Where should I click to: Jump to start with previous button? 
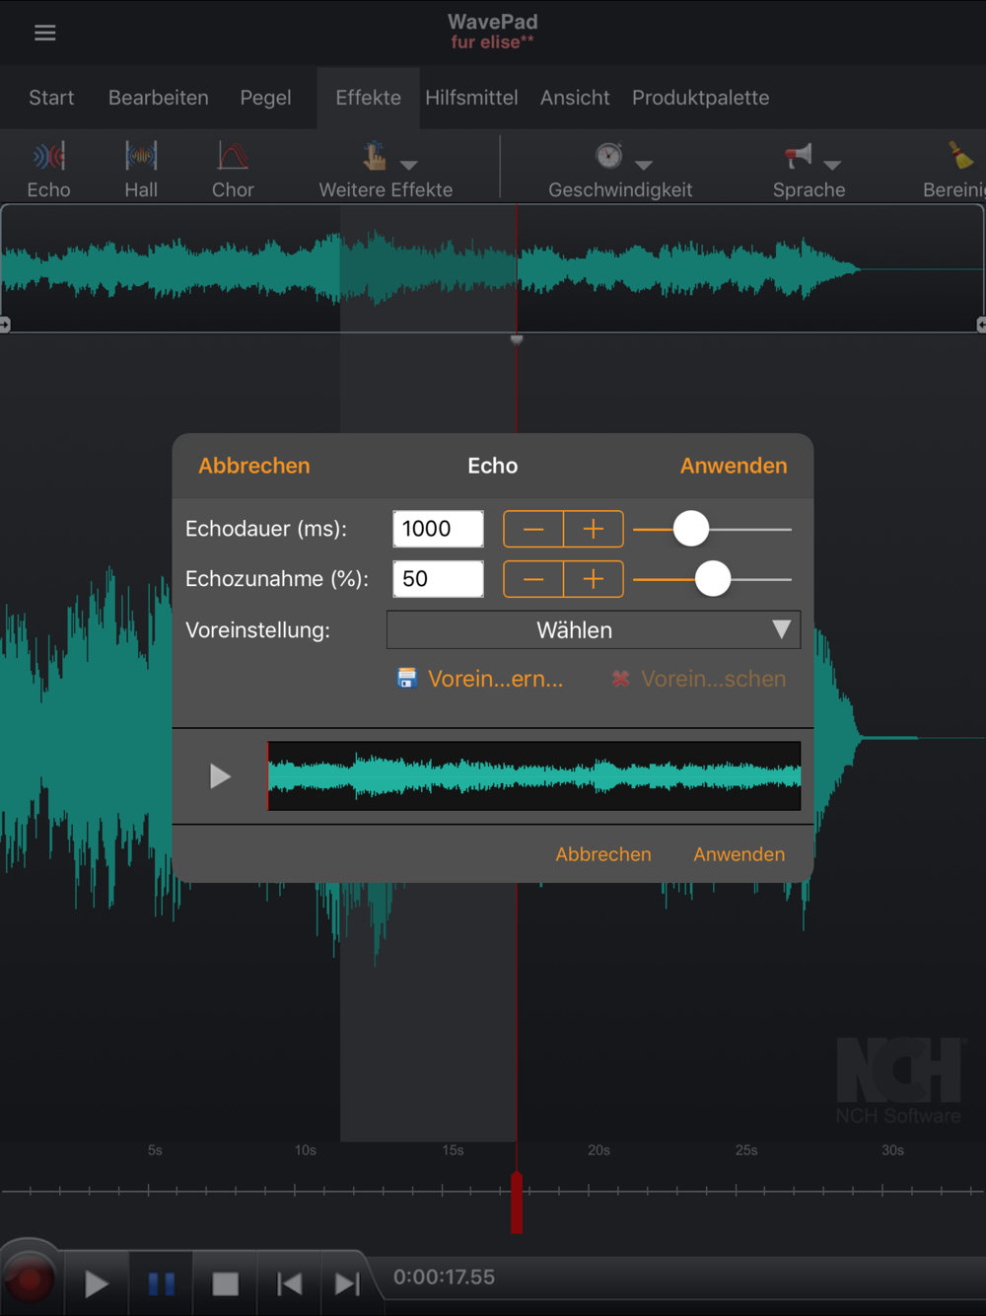coord(290,1283)
